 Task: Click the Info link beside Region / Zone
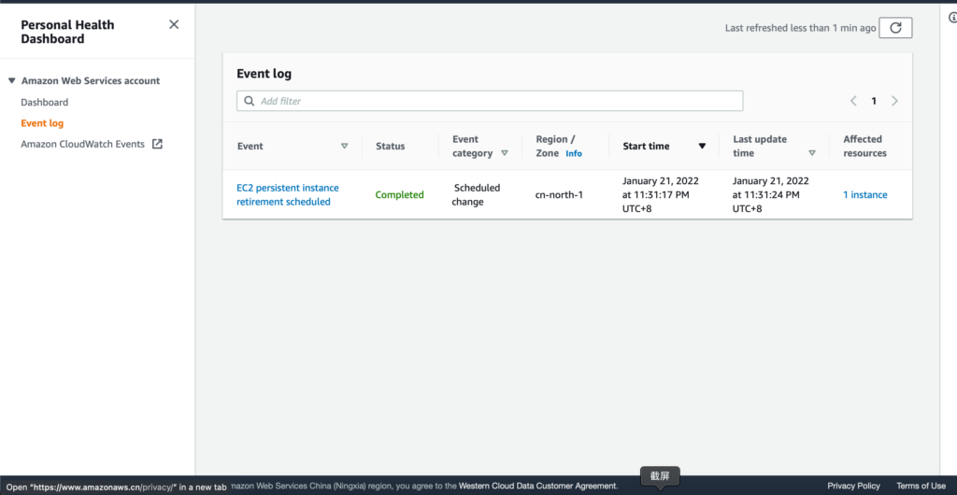[573, 154]
